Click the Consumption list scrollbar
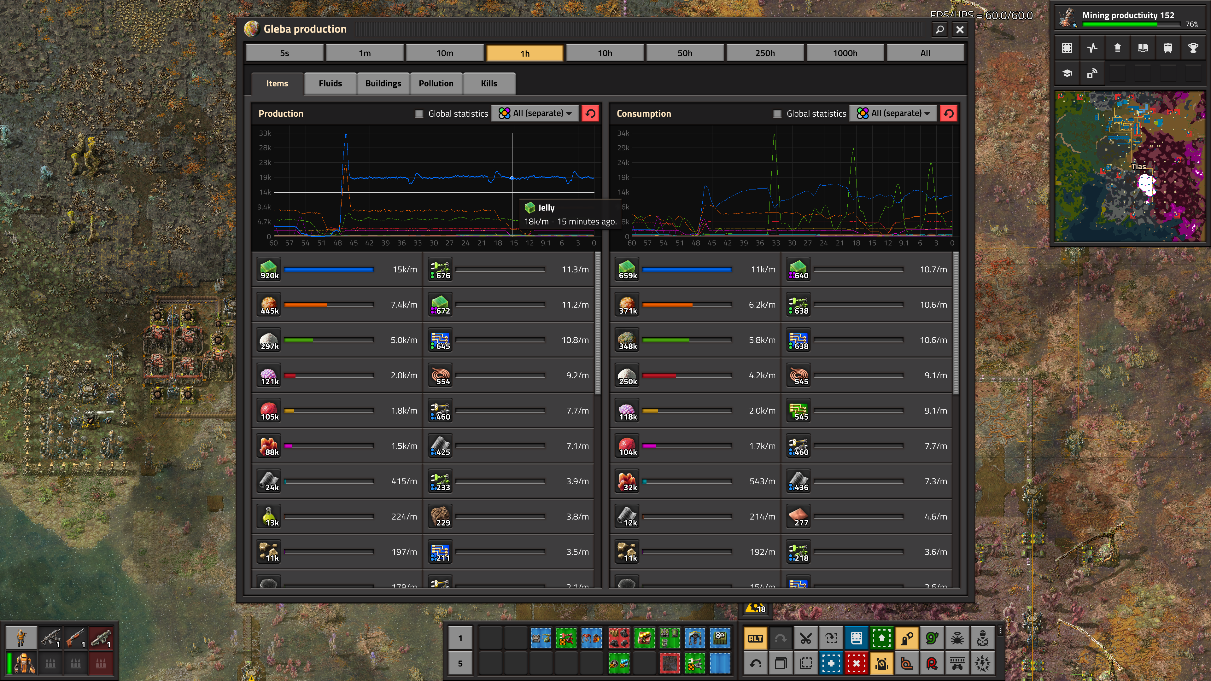The width and height of the screenshot is (1211, 681). pos(956,323)
